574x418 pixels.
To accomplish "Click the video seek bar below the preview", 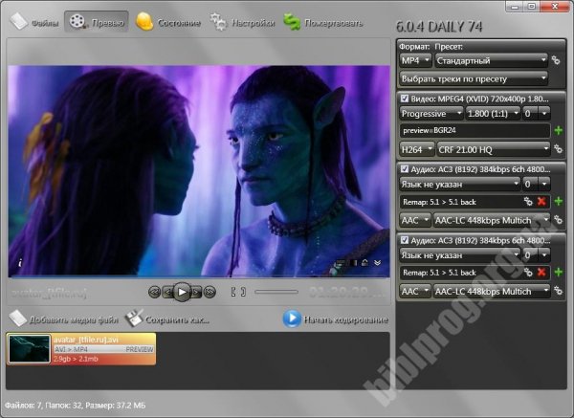I will click(x=199, y=277).
